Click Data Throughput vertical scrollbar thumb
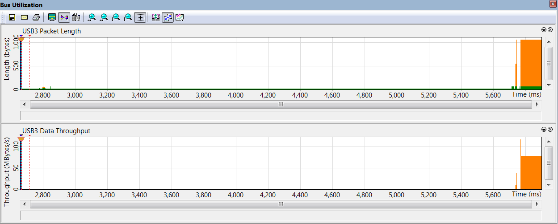This screenshot has height=224, width=558. pos(549,163)
